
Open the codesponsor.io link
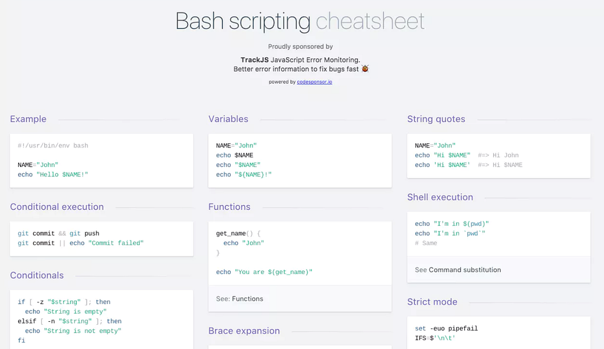click(x=314, y=82)
